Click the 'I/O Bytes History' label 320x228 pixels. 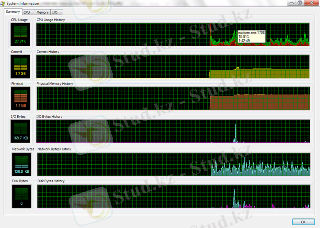point(49,117)
